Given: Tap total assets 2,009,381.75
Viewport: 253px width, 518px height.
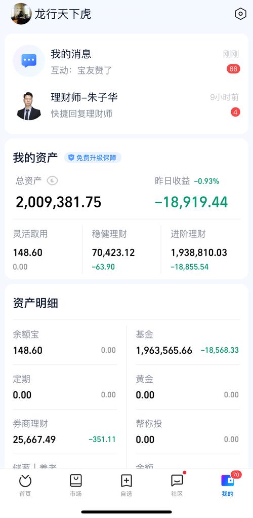Looking at the screenshot, I should point(58,202).
